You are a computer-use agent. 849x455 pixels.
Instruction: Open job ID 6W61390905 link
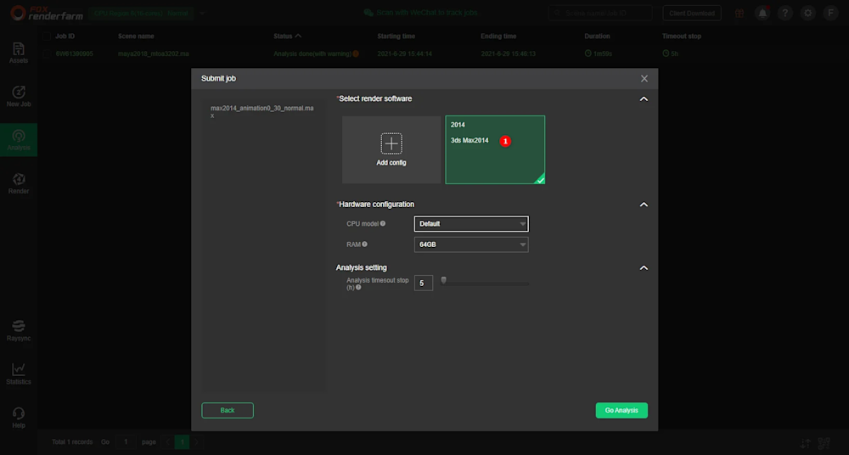[x=74, y=53]
